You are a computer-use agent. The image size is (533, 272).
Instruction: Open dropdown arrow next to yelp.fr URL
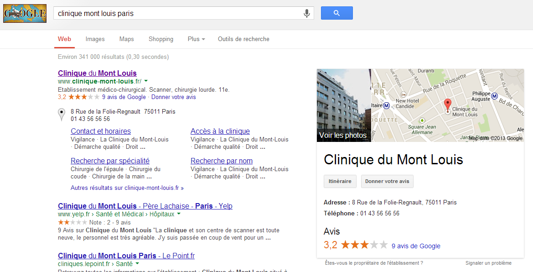click(179, 214)
